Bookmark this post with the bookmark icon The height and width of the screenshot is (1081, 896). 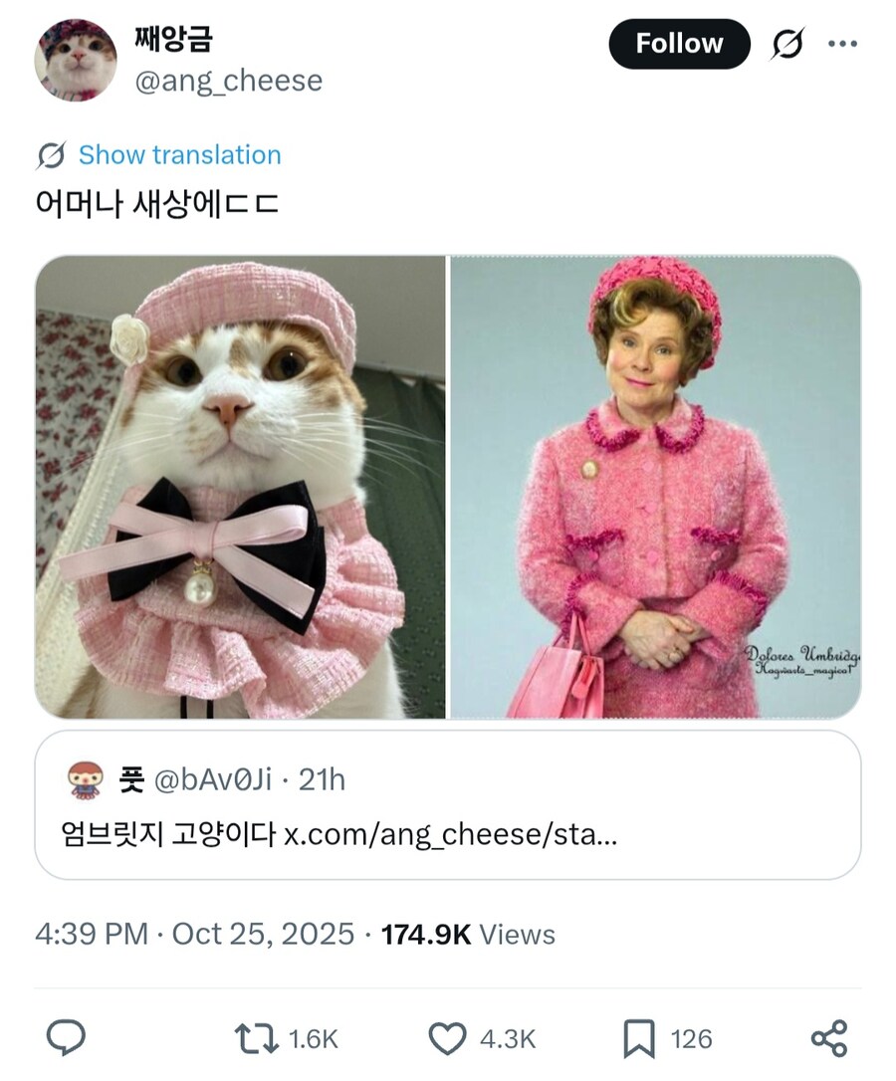[638, 1039]
